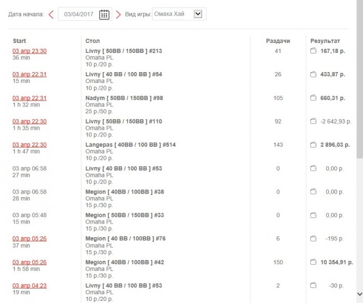Click hand history icon for 167,18 result
Viewport: 363px width, 303px height.
313,51
